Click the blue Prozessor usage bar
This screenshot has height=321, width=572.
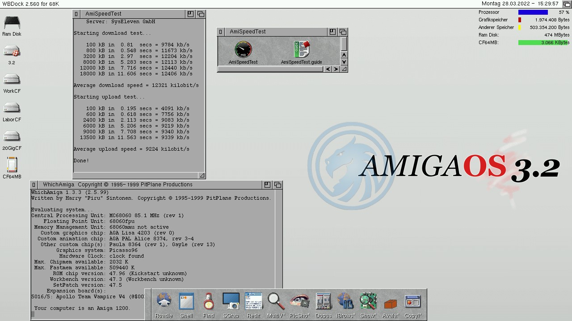tap(533, 12)
